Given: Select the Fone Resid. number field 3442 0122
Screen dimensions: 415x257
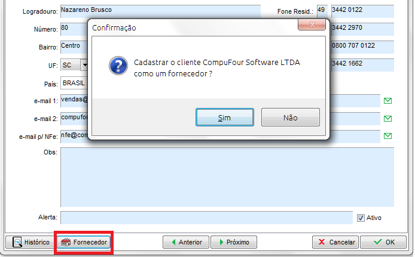Looking at the screenshot, I should (x=362, y=11).
